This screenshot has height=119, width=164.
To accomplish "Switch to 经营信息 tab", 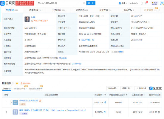I will coord(82,10).
